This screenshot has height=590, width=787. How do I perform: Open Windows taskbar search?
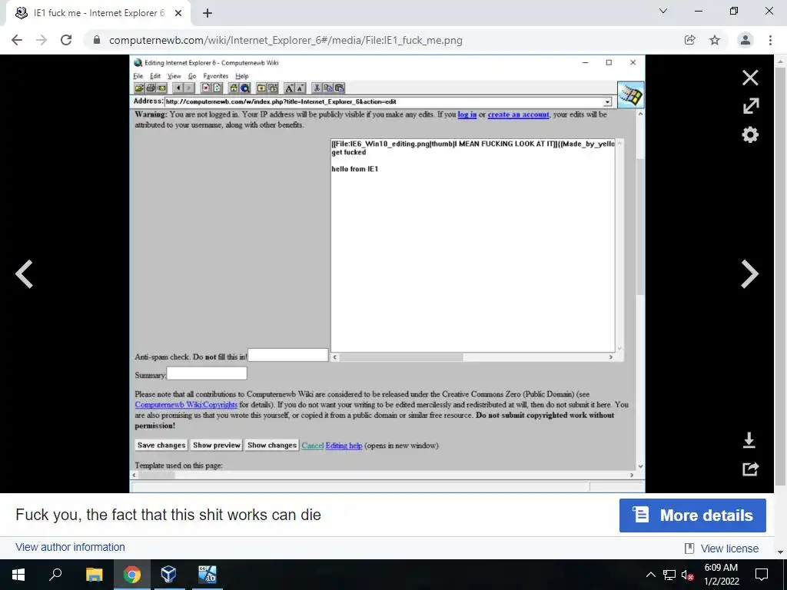pos(55,575)
